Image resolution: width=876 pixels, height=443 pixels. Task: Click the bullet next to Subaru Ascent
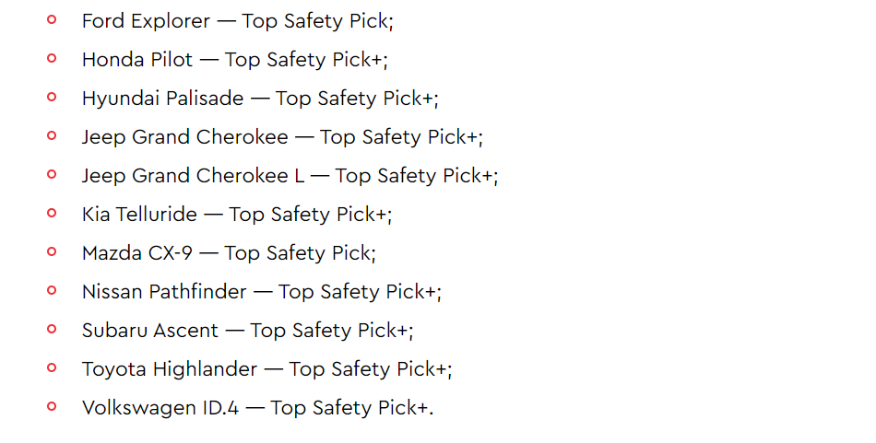pos(52,329)
